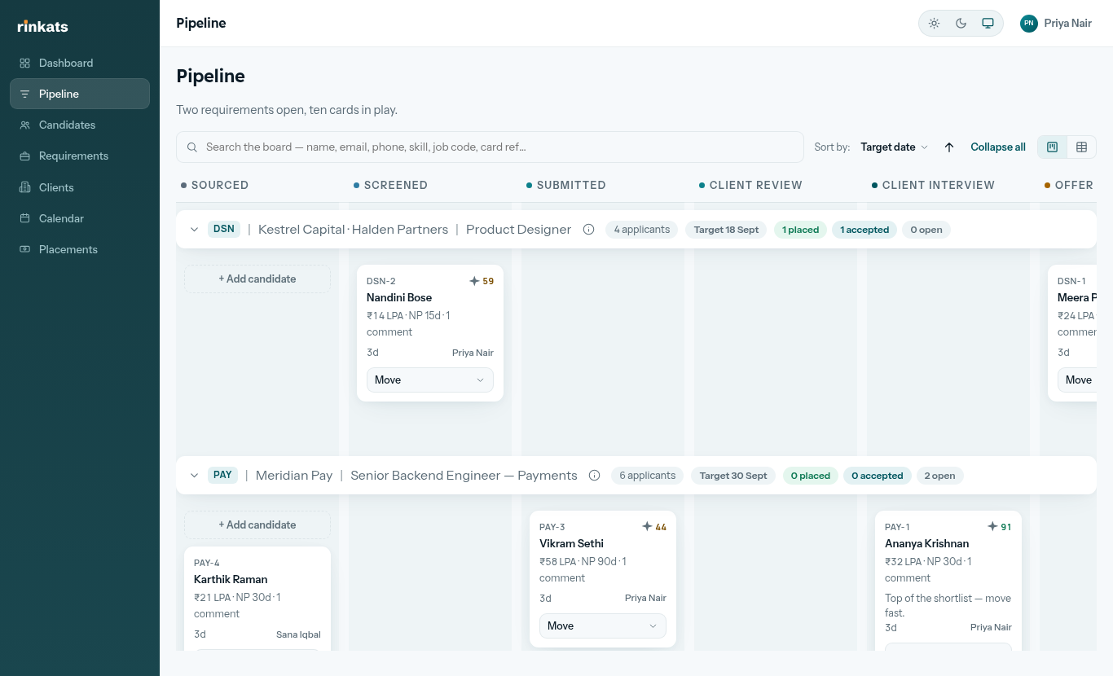Add candidate to PAY Sourced column

coord(257,525)
